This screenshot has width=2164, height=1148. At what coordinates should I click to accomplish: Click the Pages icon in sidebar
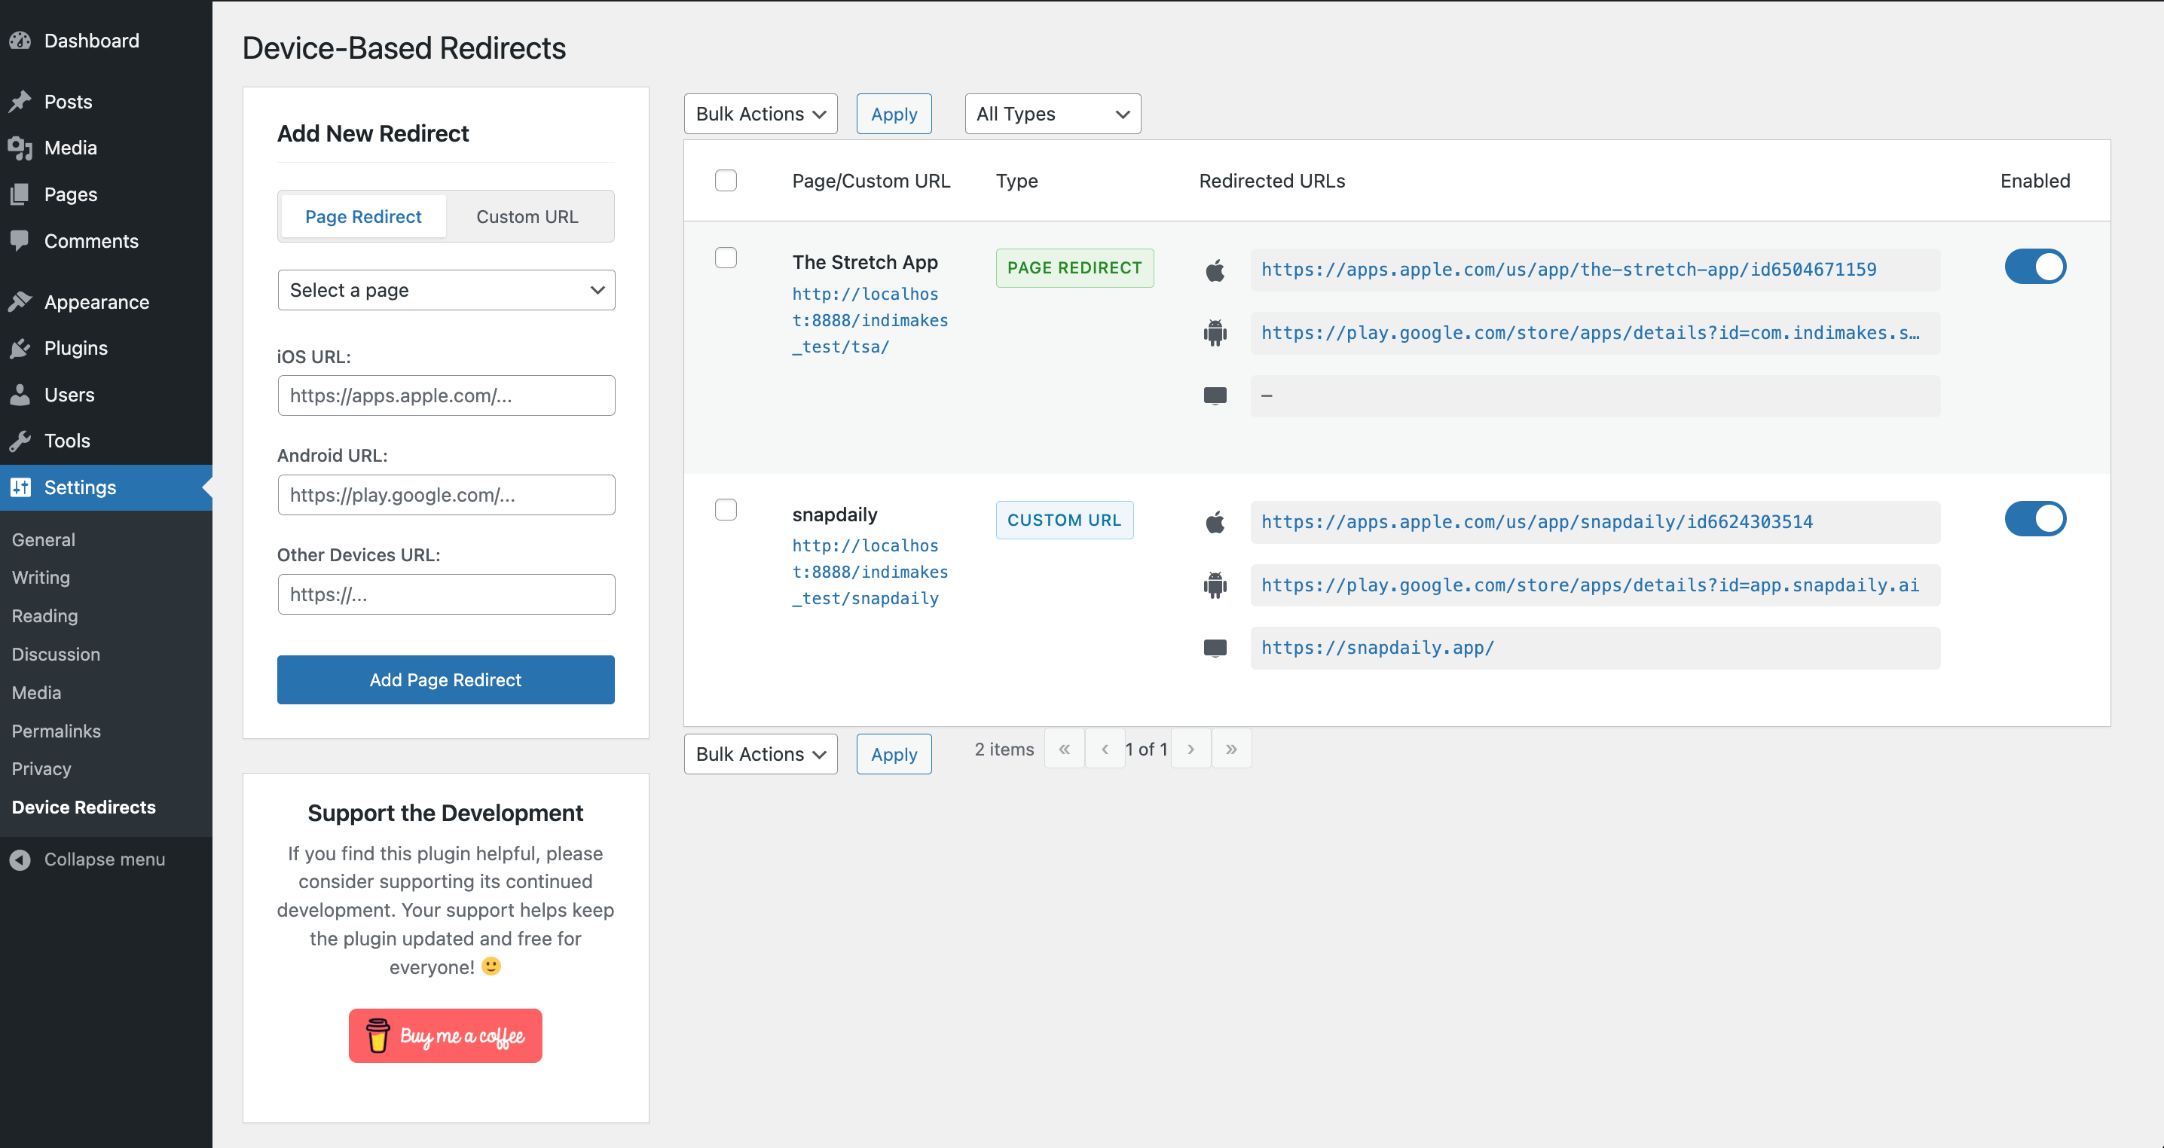pos(20,194)
